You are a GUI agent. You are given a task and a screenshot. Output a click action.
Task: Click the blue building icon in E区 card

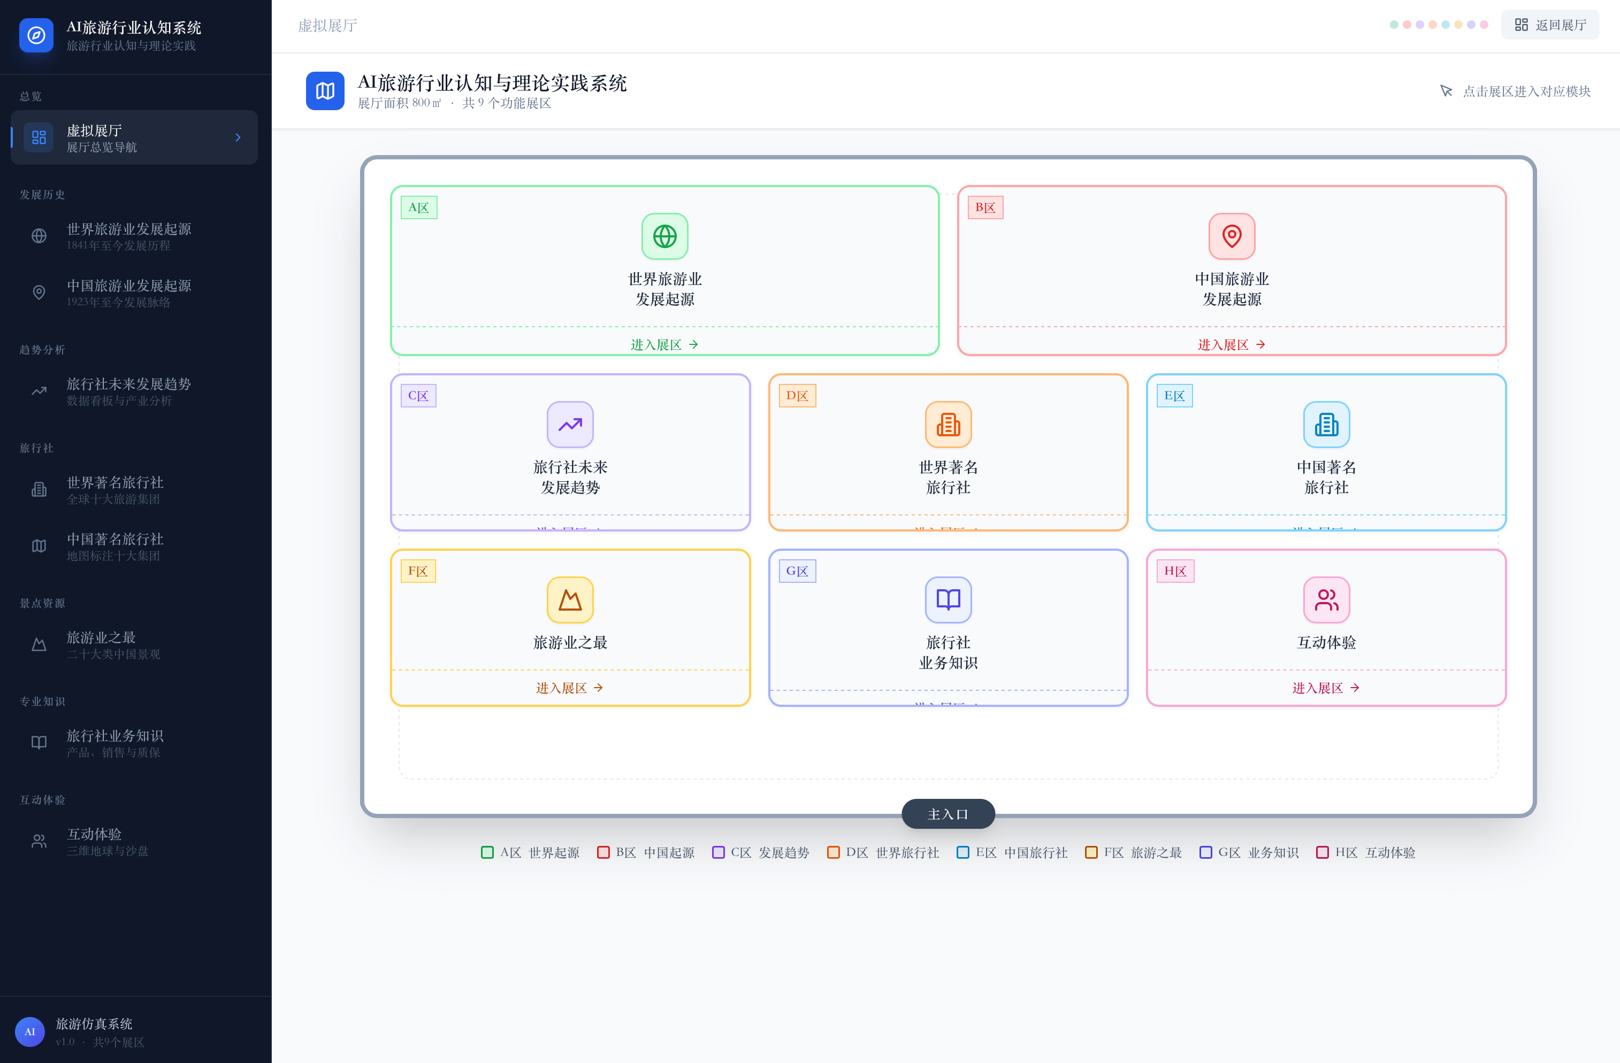tap(1326, 425)
